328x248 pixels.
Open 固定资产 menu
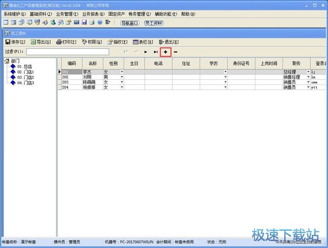(116, 14)
